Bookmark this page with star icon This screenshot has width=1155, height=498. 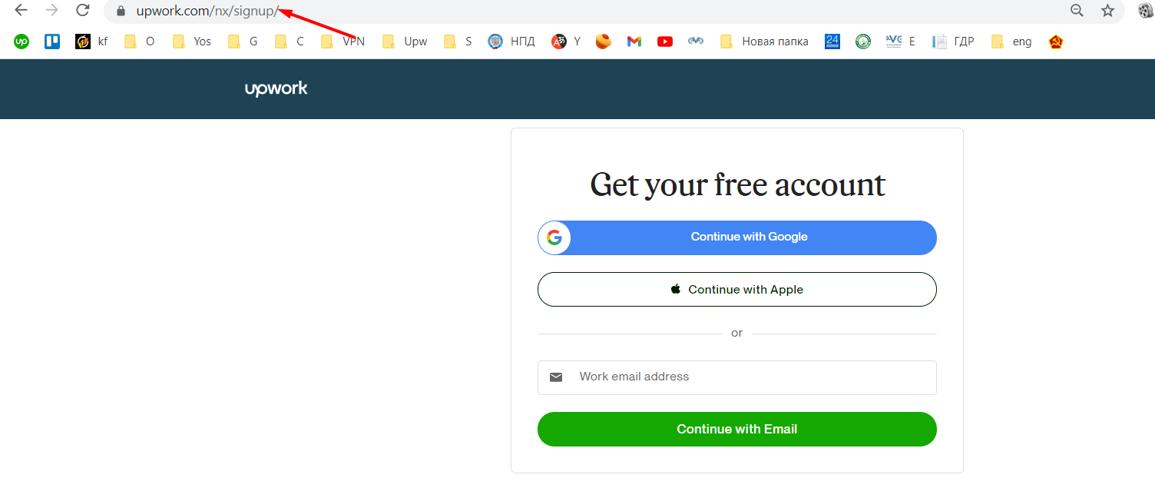pos(1107,11)
